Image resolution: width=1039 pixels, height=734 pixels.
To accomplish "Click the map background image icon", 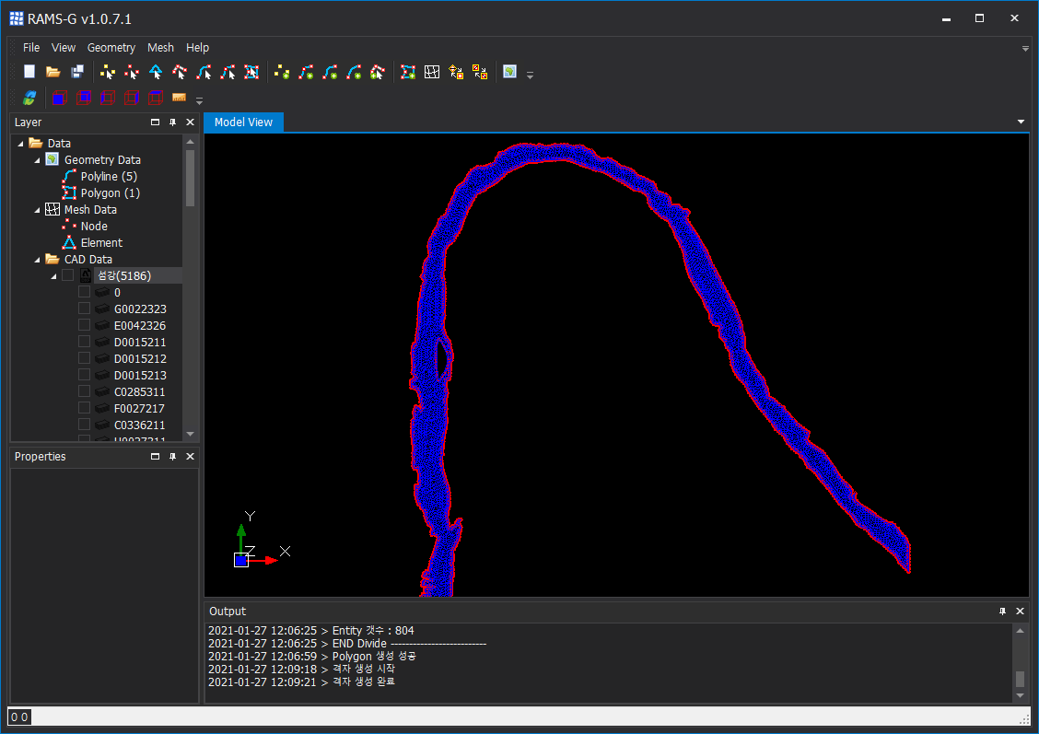I will (509, 72).
